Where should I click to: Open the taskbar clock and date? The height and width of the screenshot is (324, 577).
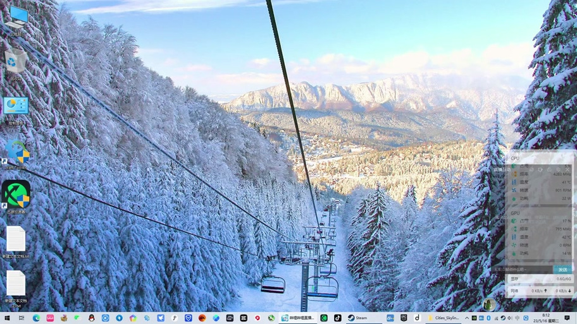(546, 318)
